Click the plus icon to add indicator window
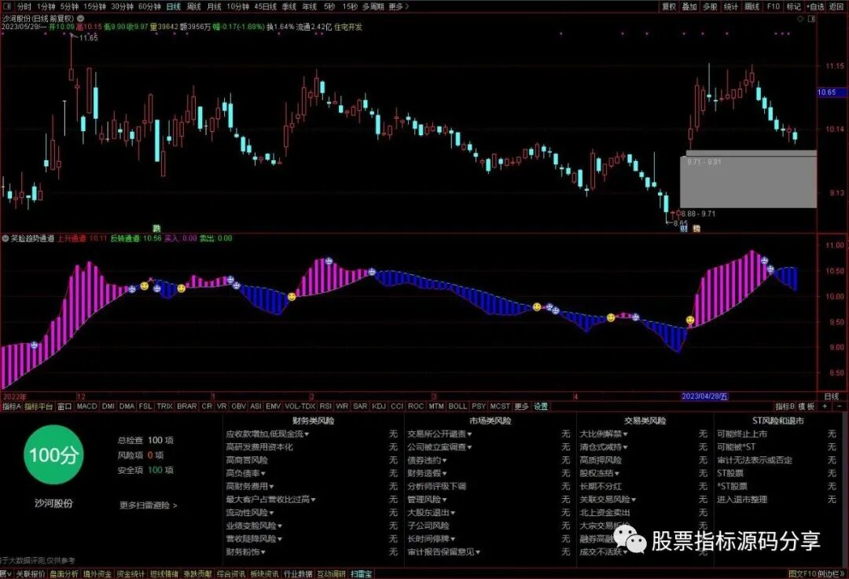849x579 pixels. (825, 406)
